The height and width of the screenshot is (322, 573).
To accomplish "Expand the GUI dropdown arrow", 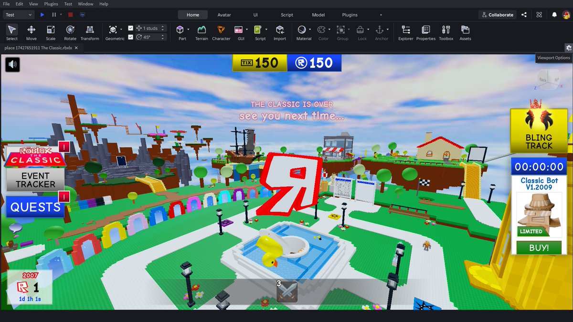I will click(x=246, y=30).
